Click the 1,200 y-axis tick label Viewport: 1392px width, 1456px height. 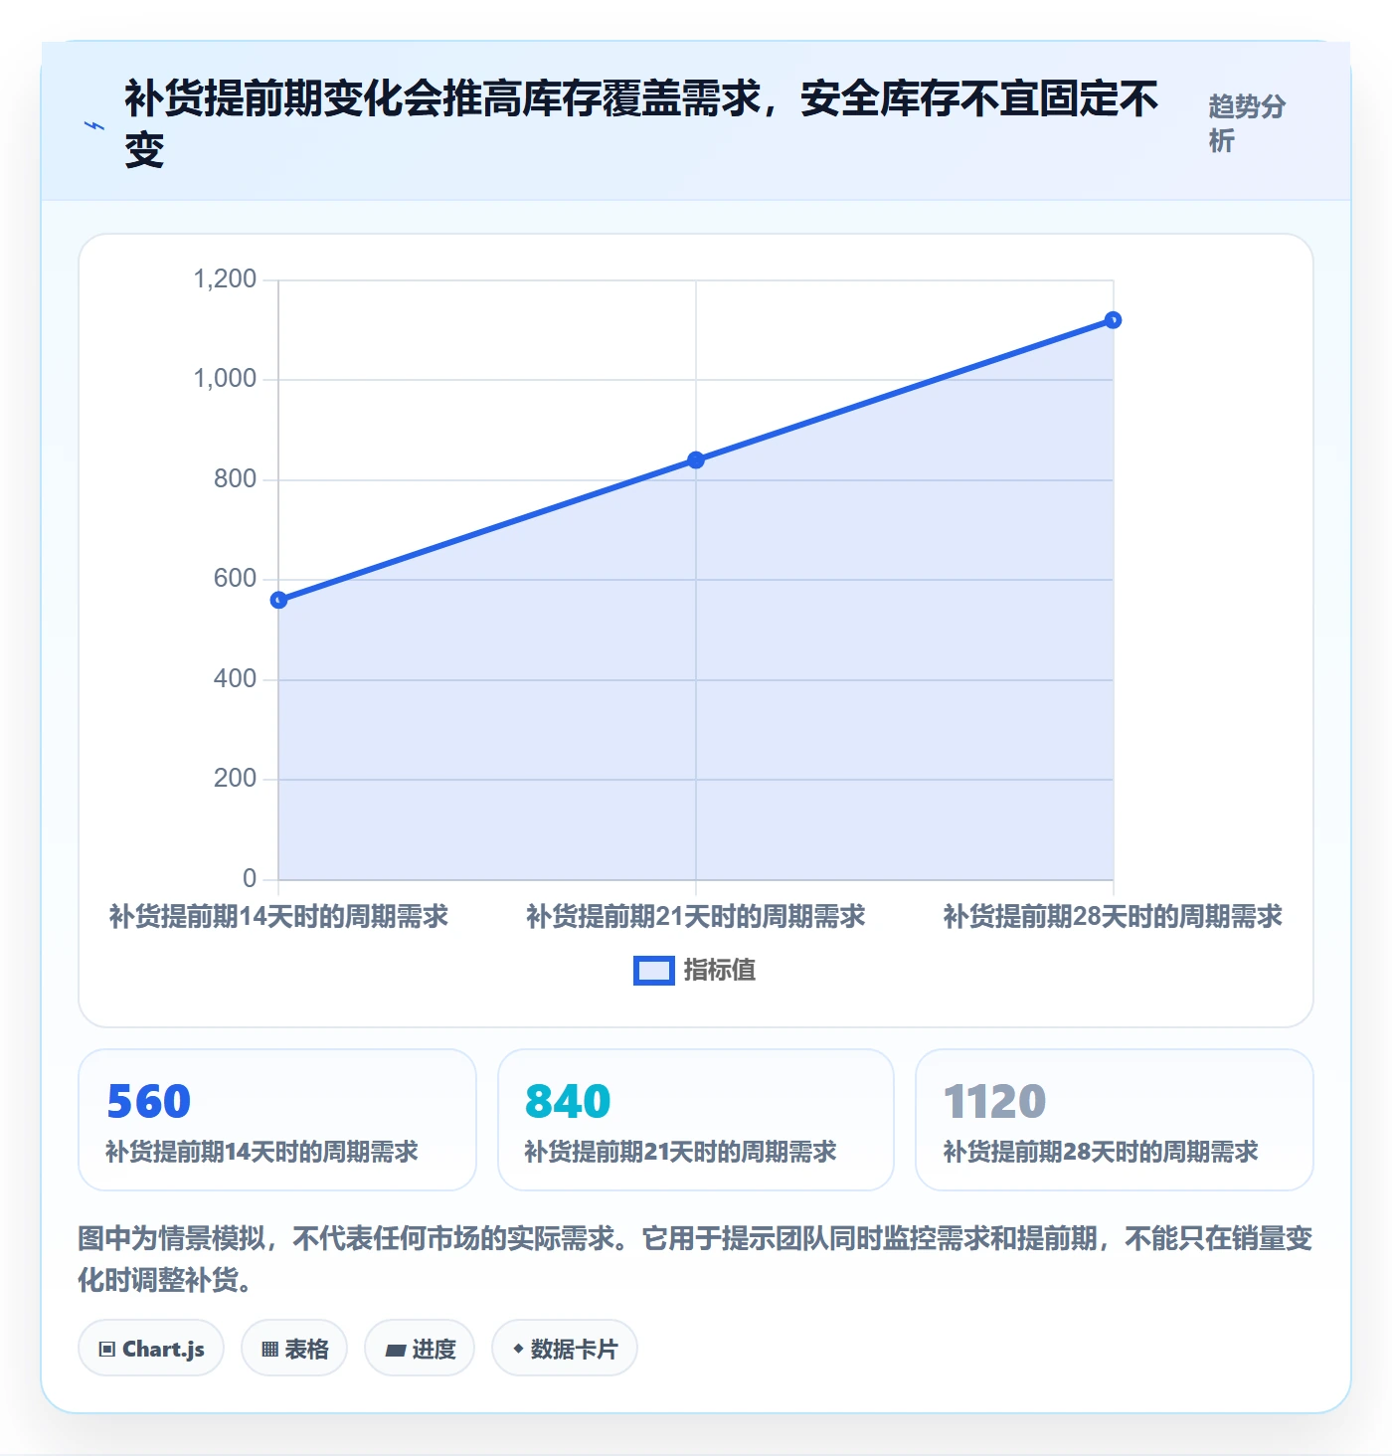[225, 278]
